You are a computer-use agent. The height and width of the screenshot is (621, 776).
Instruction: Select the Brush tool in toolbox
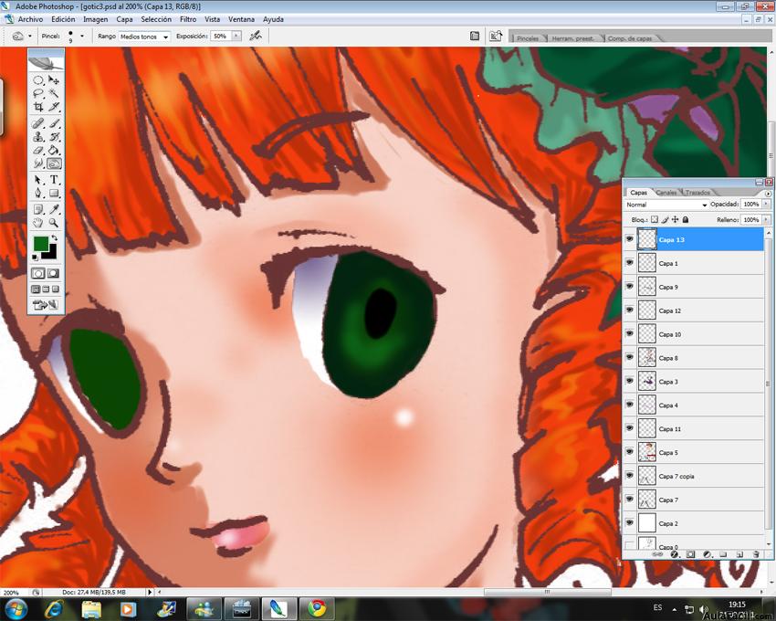(54, 122)
